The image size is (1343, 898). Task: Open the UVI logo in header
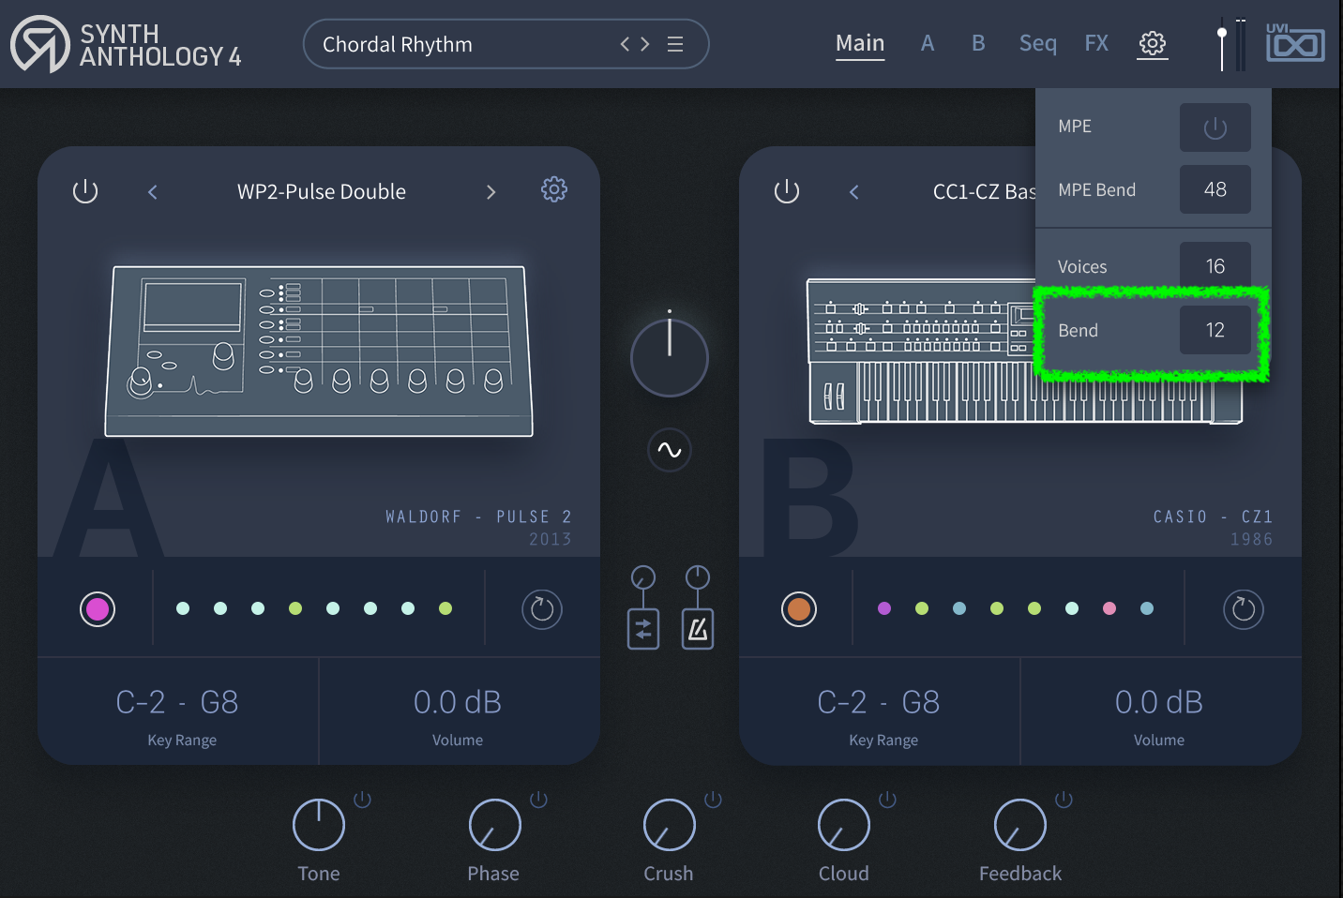1295,42
